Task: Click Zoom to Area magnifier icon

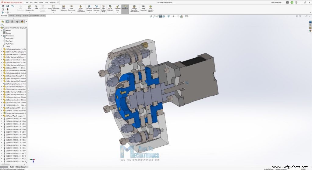Action: click(154, 16)
